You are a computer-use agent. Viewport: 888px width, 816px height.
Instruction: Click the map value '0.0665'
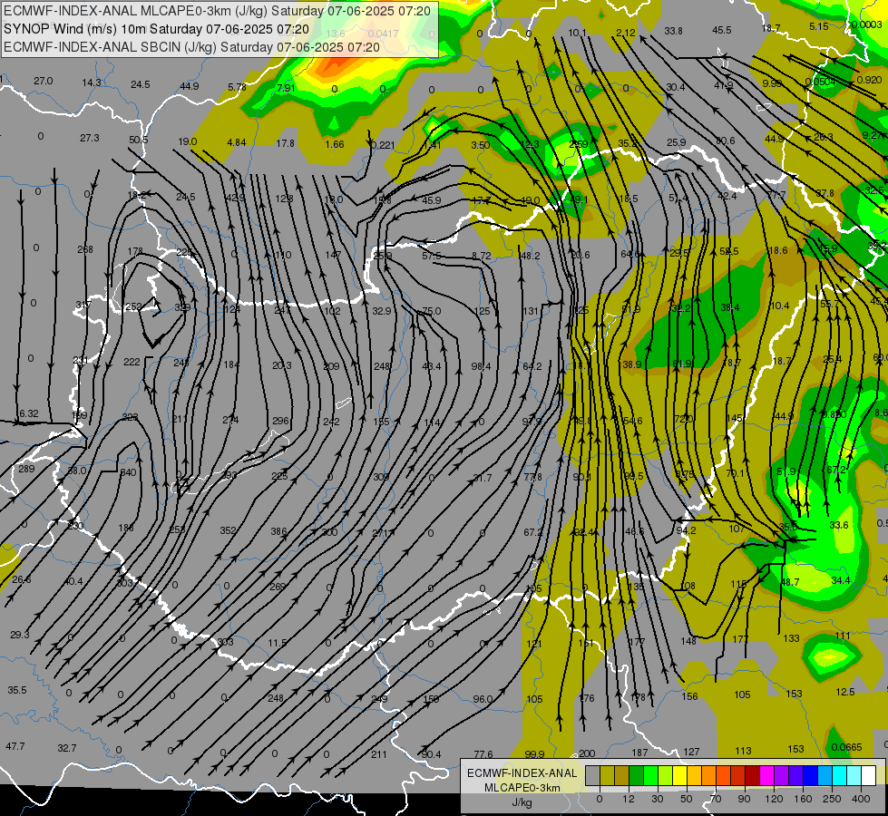[x=846, y=747]
